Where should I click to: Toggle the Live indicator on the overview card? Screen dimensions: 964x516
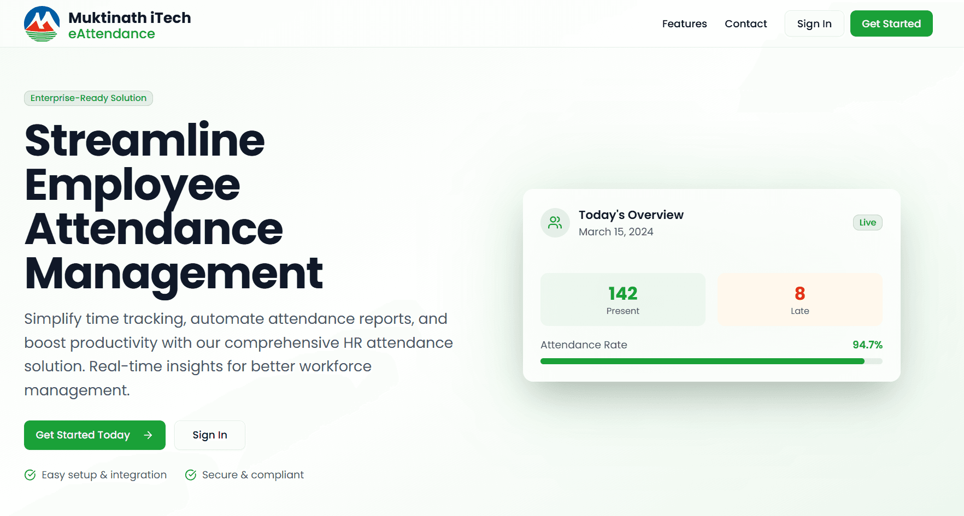[867, 222]
